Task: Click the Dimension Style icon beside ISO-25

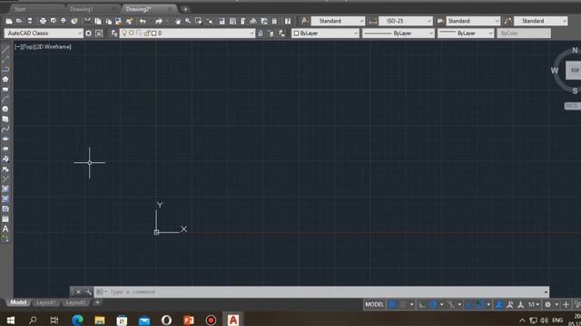Action: tap(373, 21)
